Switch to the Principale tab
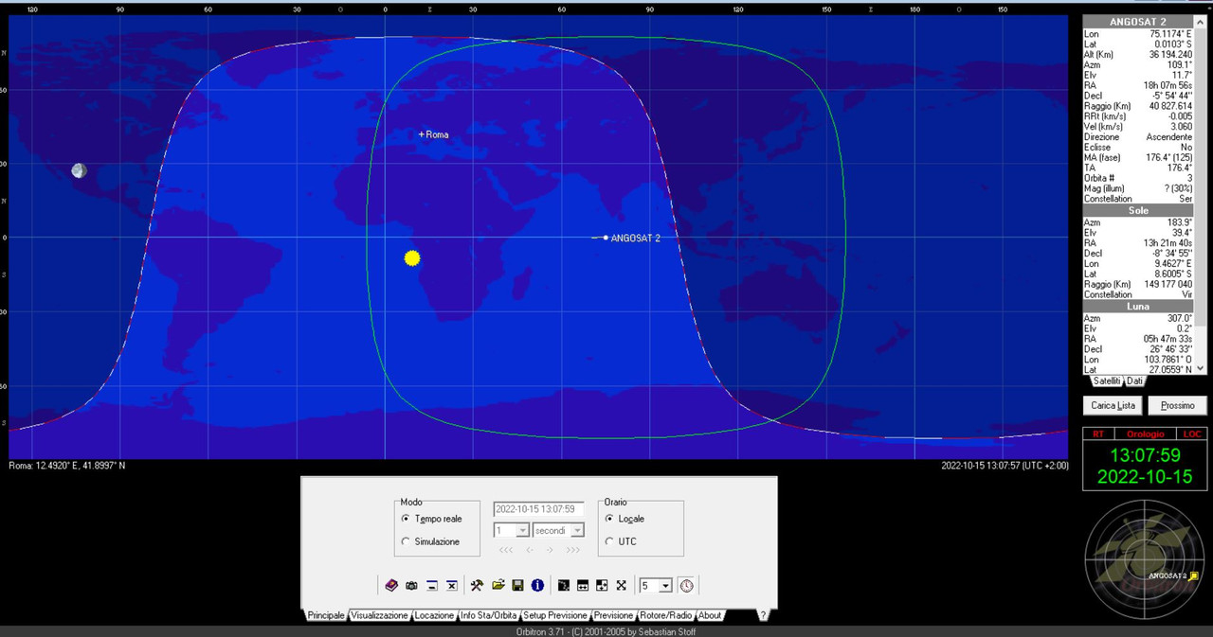 (326, 615)
